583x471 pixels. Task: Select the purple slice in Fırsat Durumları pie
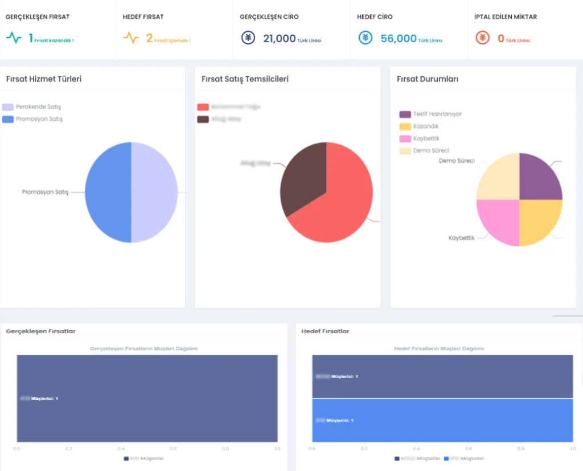tap(539, 178)
